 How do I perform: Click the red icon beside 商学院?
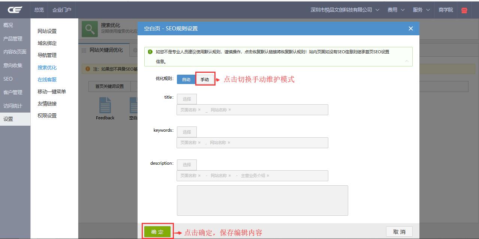point(464,10)
